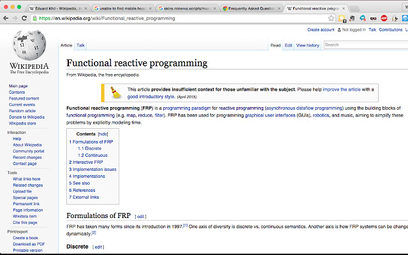The image size is (408, 255).
Task: Open What links here under Tools
Action: 27,179
